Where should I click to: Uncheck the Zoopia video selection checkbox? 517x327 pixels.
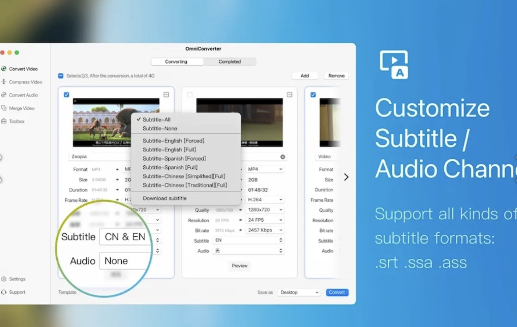(66, 94)
